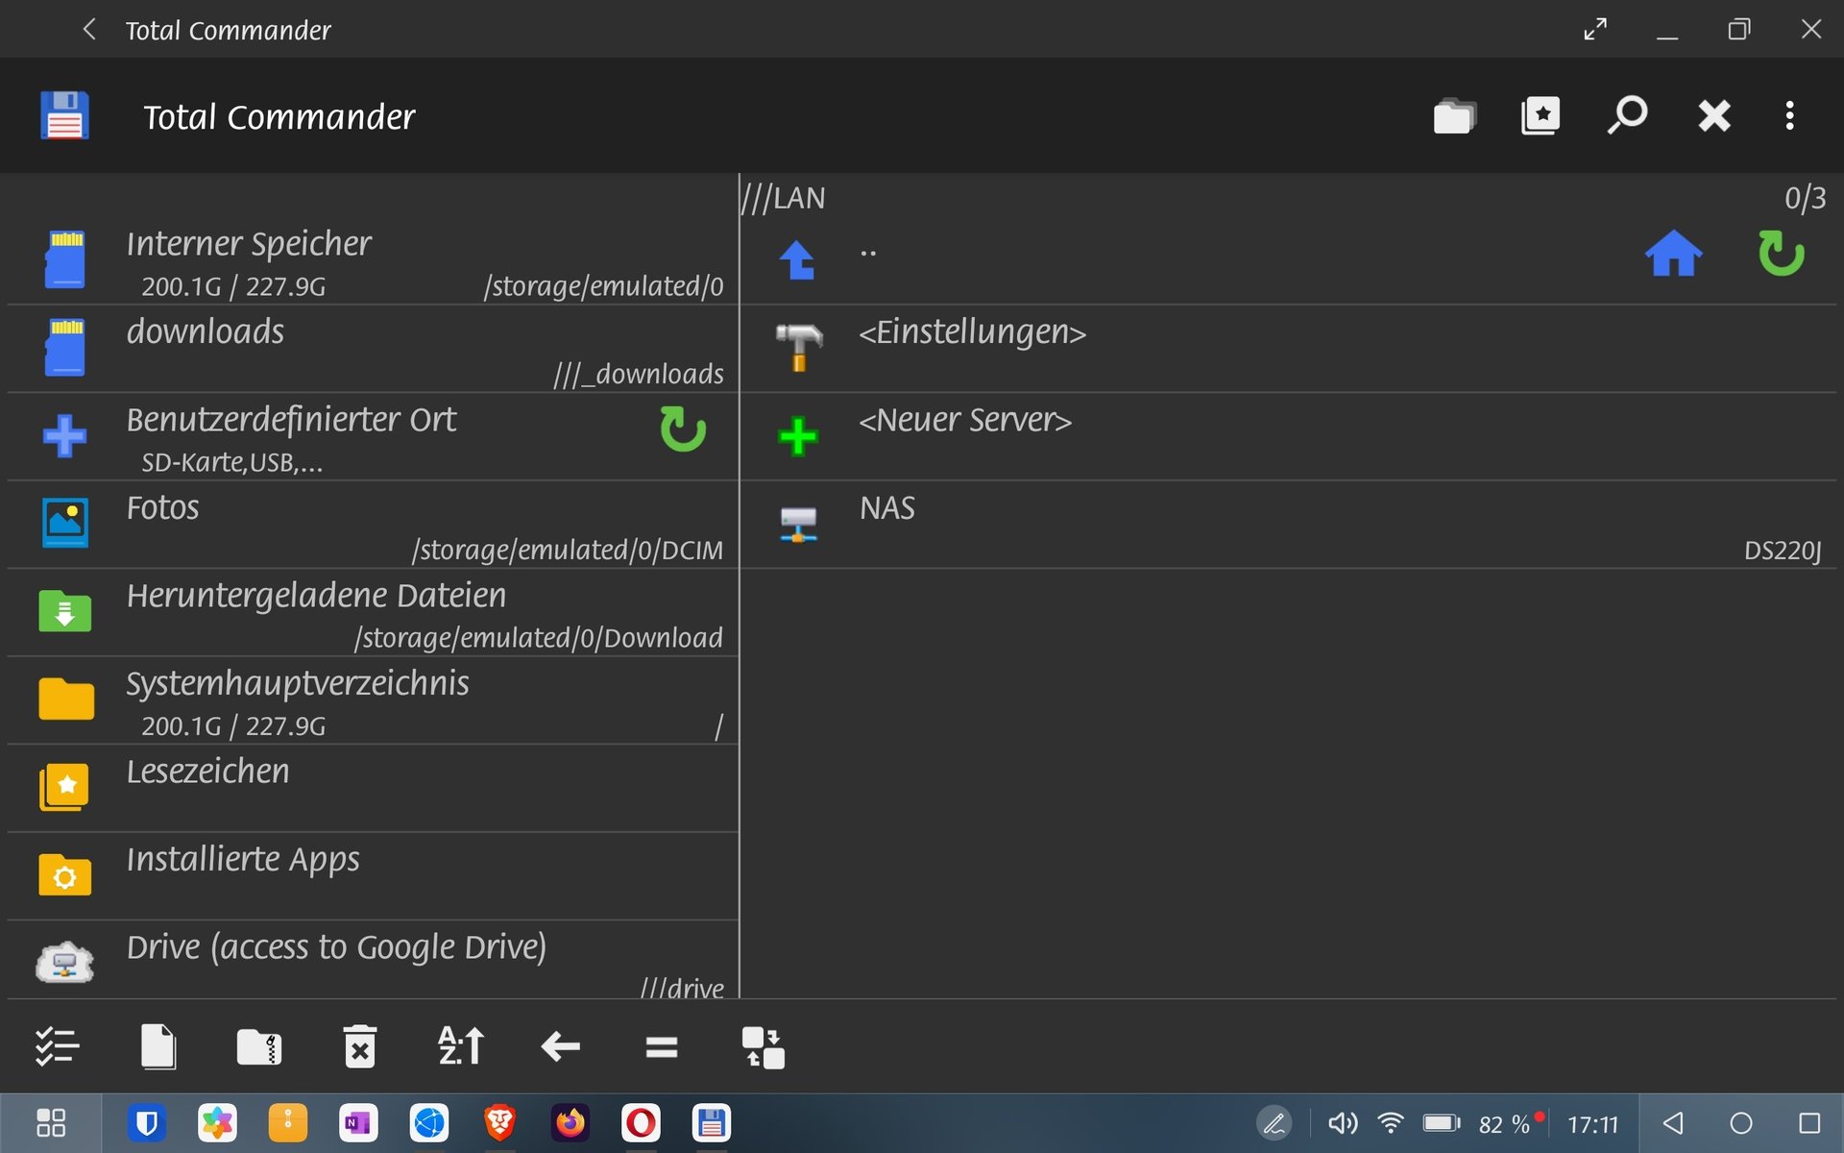Image resolution: width=1844 pixels, height=1153 pixels.
Task: Launch Bitwarden shield icon from taskbar
Action: coord(147,1122)
